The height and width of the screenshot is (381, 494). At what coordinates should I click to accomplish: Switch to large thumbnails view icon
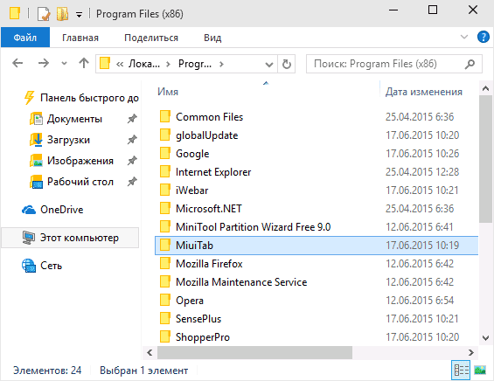[480, 370]
